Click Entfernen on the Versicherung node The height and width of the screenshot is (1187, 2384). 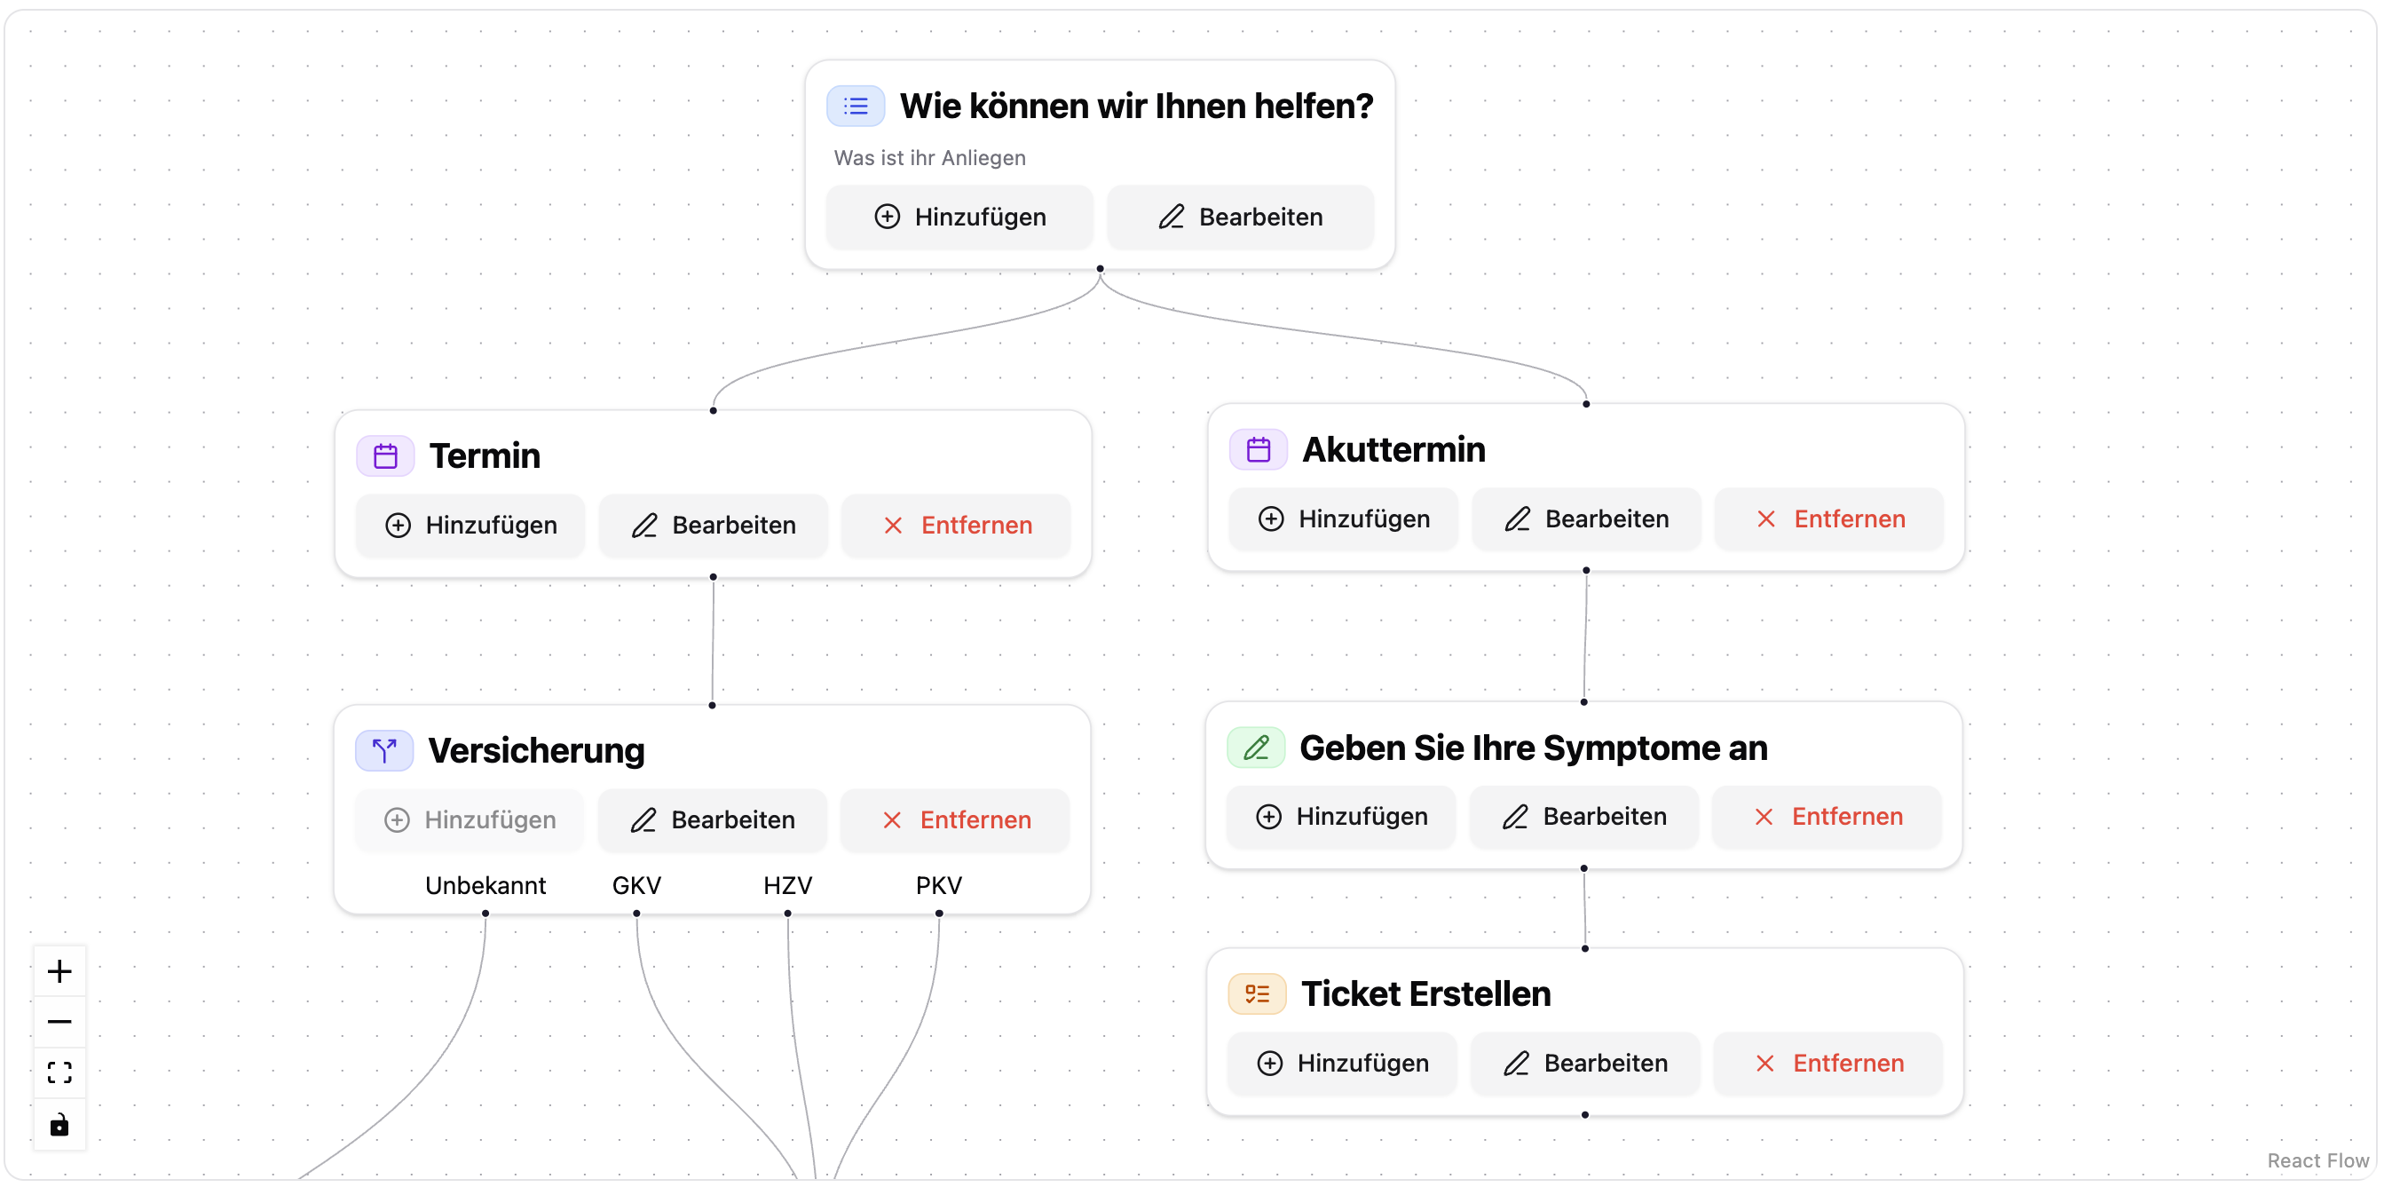955,819
